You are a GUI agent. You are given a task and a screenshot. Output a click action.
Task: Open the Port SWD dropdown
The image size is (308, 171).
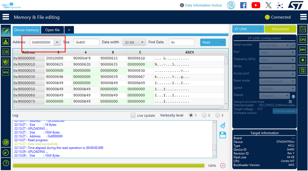coord(277,52)
